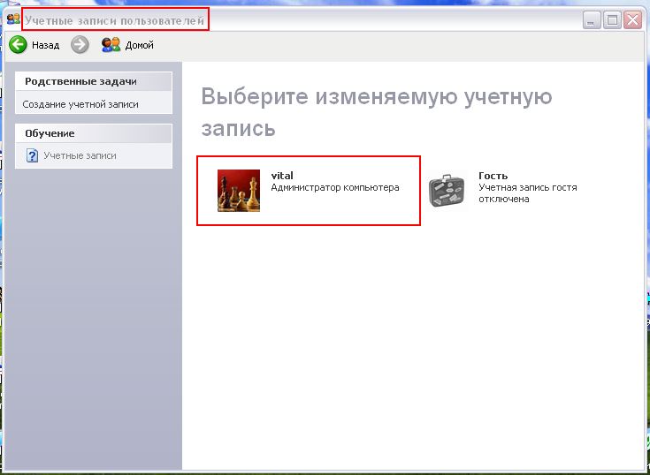Select the Гость account name
Viewport: 650px width, 475px height.
click(493, 176)
